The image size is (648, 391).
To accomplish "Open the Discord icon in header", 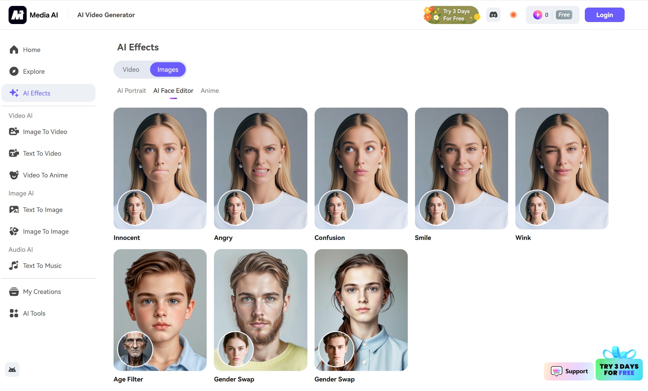I will (x=493, y=15).
